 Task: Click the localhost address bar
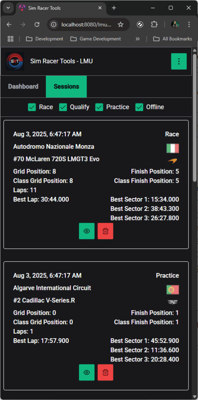point(86,25)
